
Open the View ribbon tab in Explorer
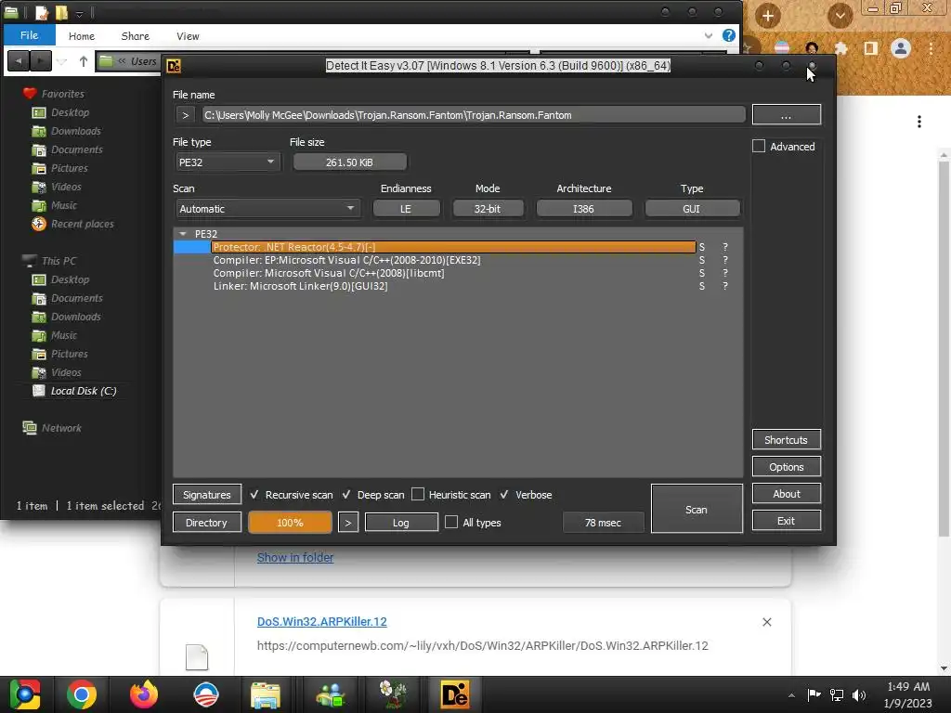coord(188,36)
